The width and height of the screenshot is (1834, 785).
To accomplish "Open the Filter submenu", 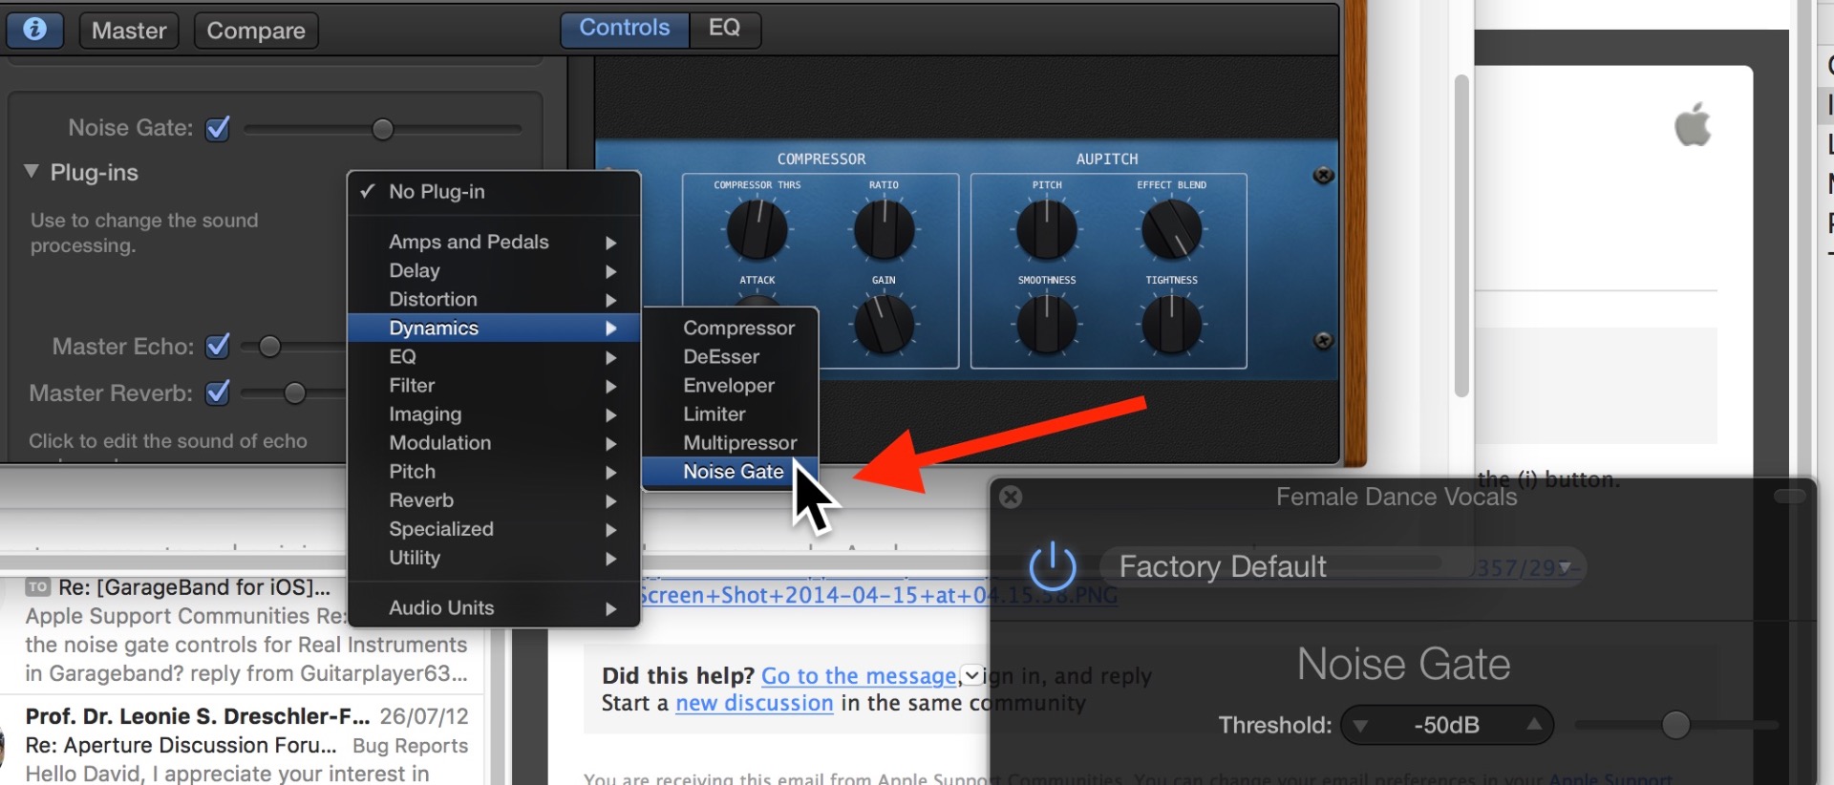I will [494, 385].
